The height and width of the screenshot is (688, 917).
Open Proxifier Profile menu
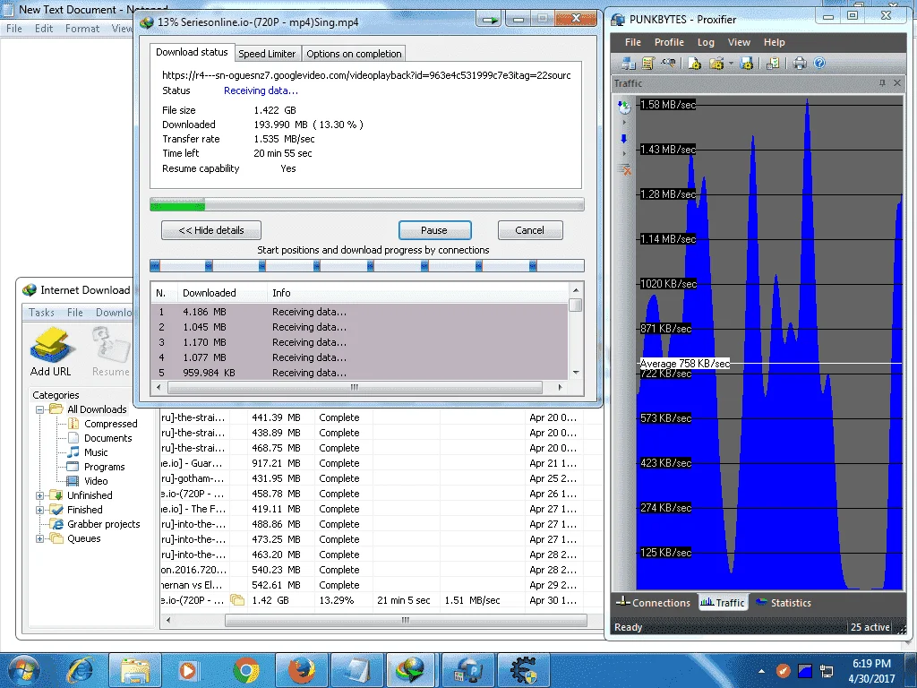coord(669,42)
